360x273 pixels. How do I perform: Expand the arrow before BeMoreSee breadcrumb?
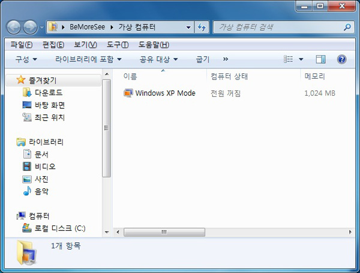(63, 27)
